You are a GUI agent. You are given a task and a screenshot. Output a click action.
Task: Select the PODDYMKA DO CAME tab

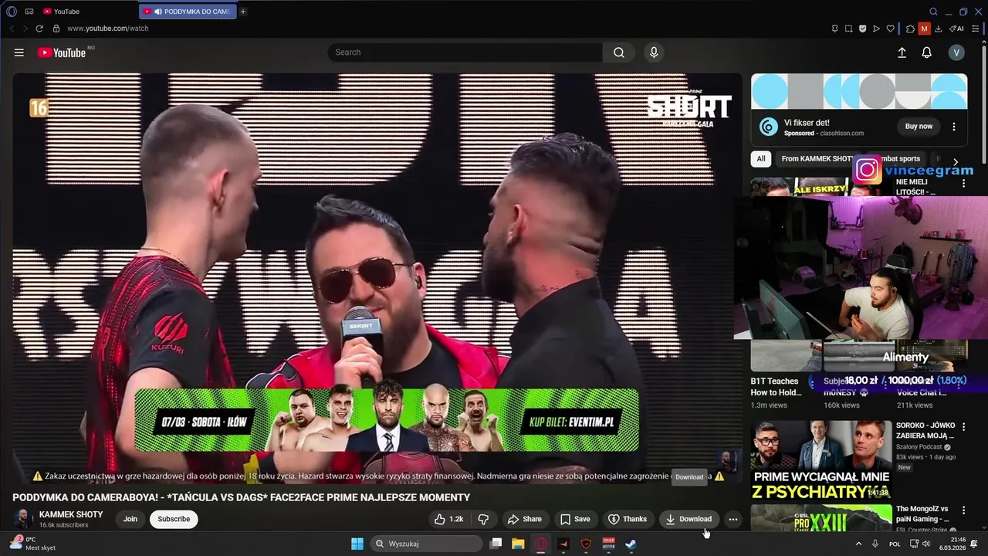[188, 12]
